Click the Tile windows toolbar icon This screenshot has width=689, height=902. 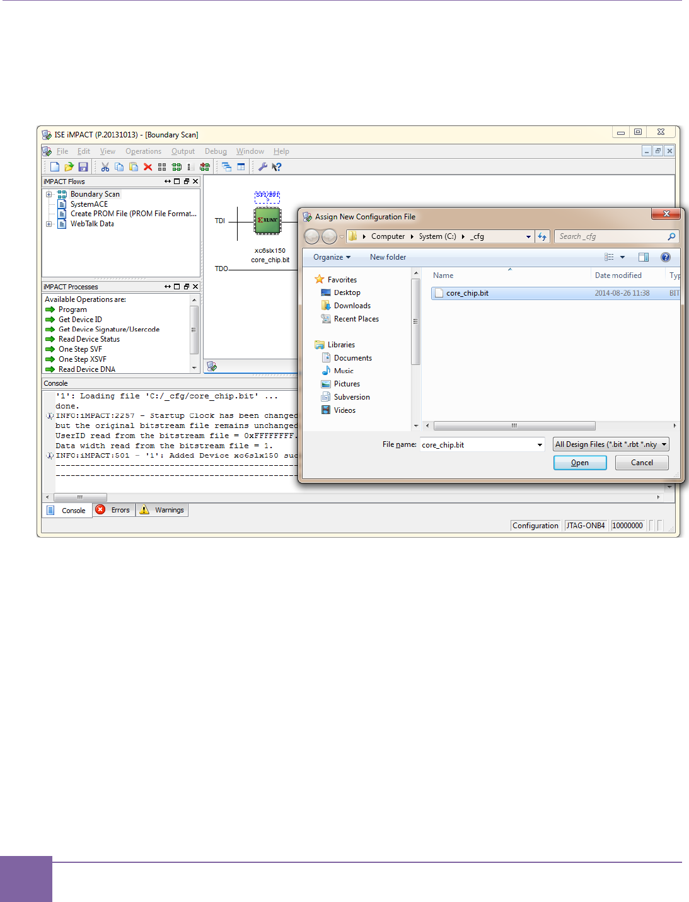241,167
